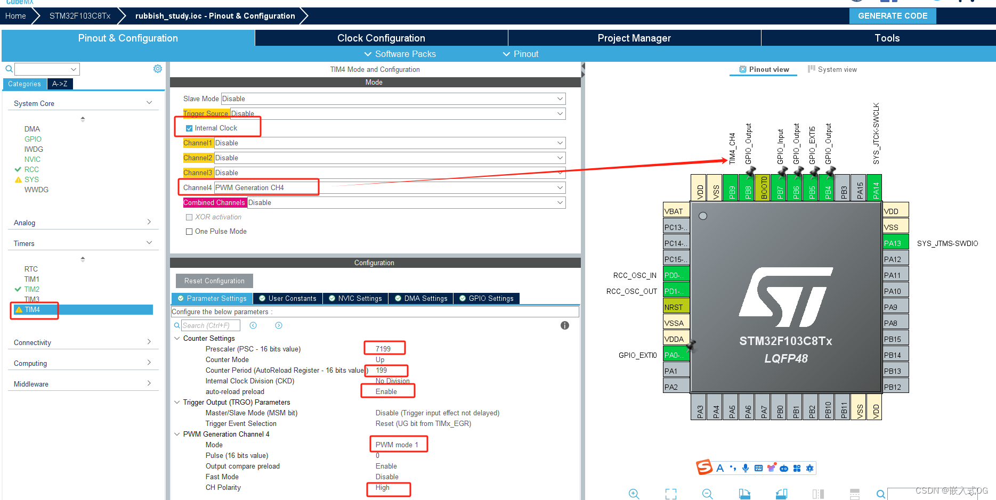This screenshot has height=500, width=996.
Task: Select TIM2 in the Timers list
Action: click(x=31, y=289)
